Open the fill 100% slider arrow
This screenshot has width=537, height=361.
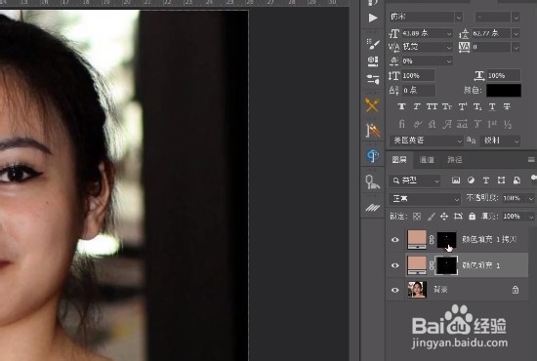(x=531, y=217)
